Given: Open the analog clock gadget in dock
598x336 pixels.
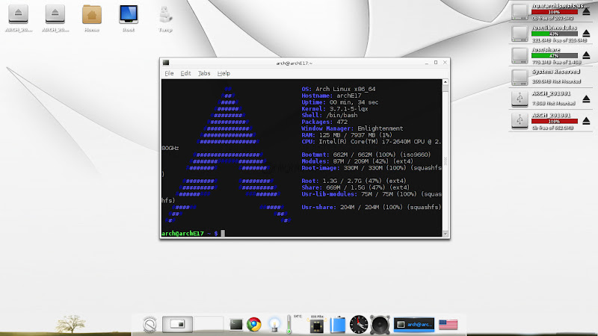Looking at the screenshot, I should click(359, 324).
